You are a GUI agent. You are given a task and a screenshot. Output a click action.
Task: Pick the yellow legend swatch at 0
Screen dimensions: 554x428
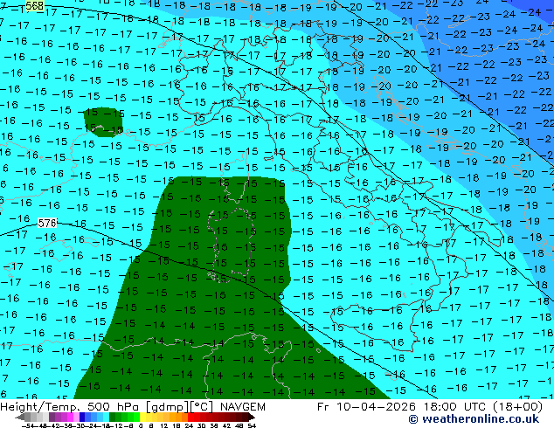tap(142, 417)
